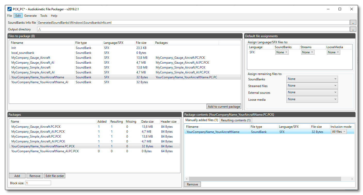Click inside the Block size input field
This screenshot has width=363, height=195.
click(38, 183)
